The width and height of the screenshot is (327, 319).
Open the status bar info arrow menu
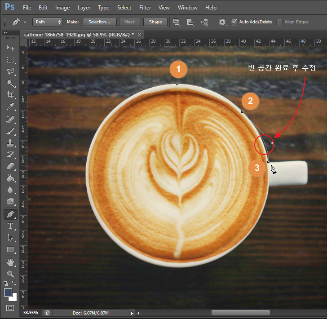(132, 313)
